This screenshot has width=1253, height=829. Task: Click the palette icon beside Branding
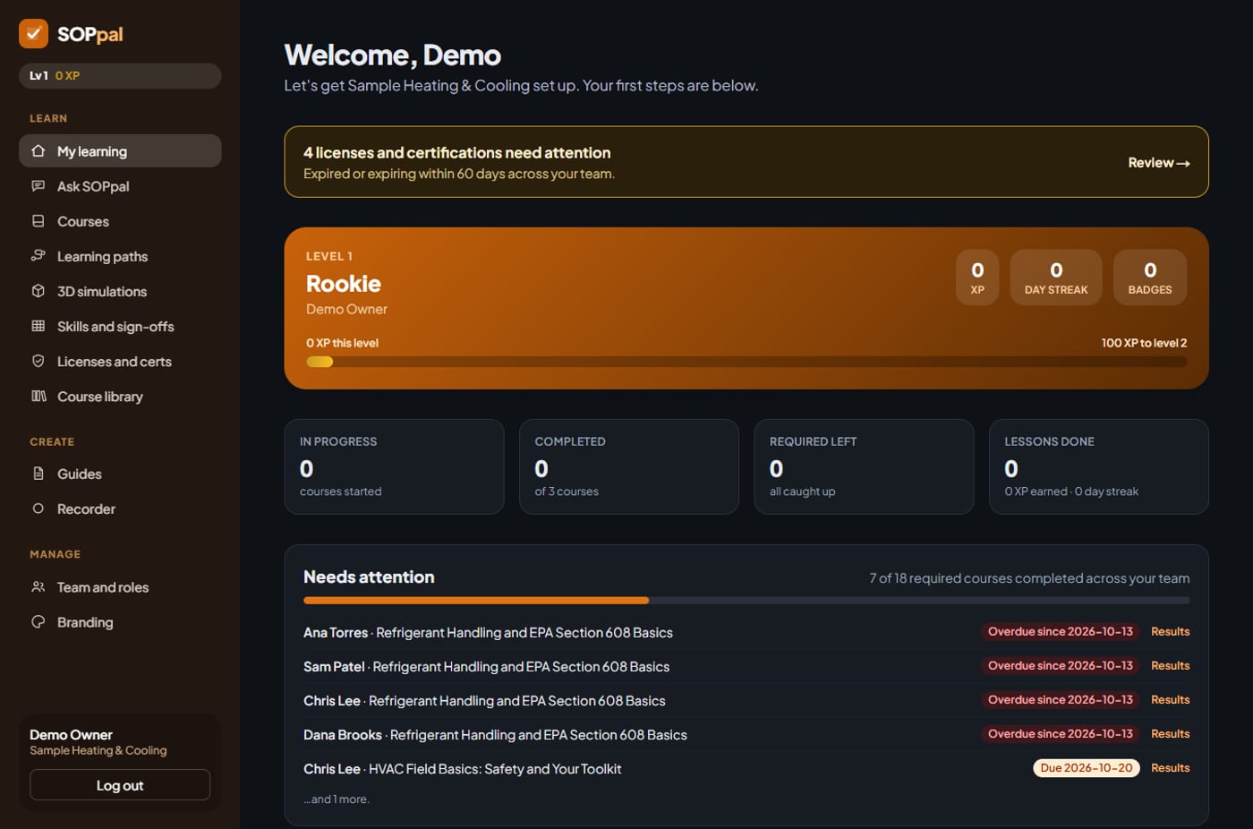pyautogui.click(x=38, y=622)
